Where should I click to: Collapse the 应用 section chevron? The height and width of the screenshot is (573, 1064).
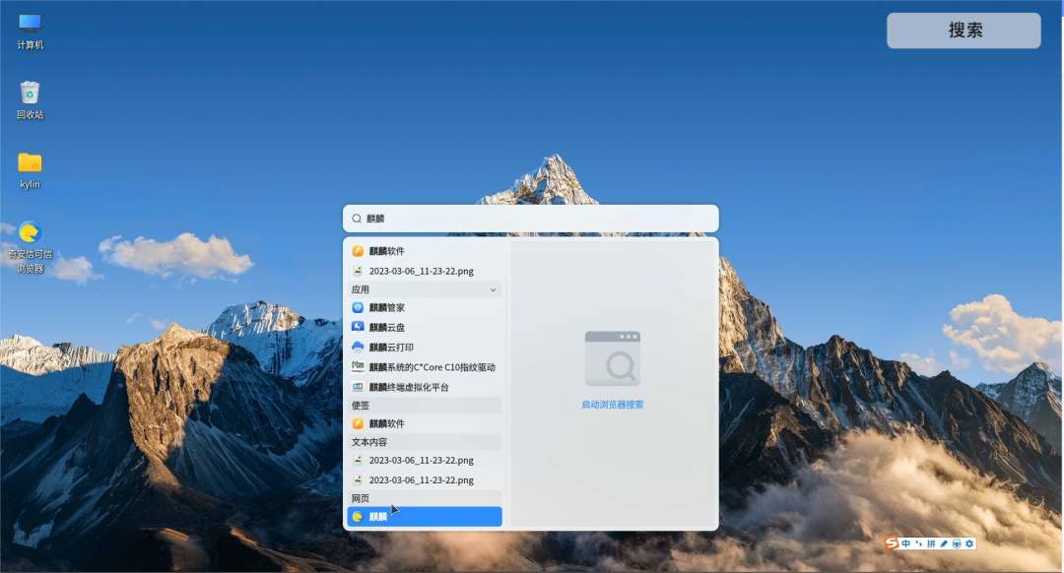[x=493, y=289]
